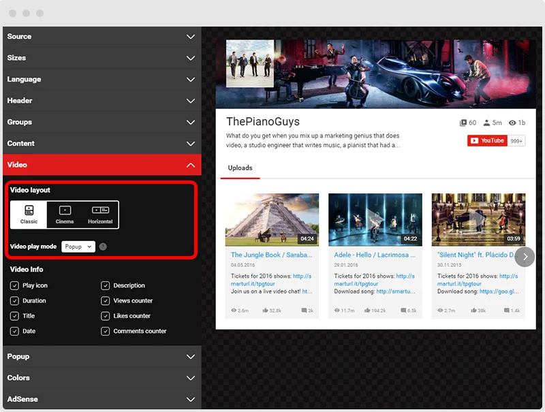Disable the Likes counter checkbox
545x412 pixels.
(x=106, y=316)
